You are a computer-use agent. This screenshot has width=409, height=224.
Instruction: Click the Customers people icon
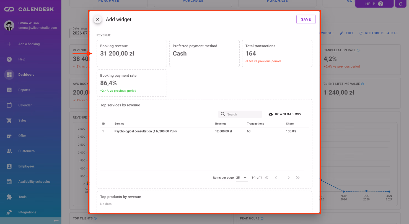pos(9,151)
